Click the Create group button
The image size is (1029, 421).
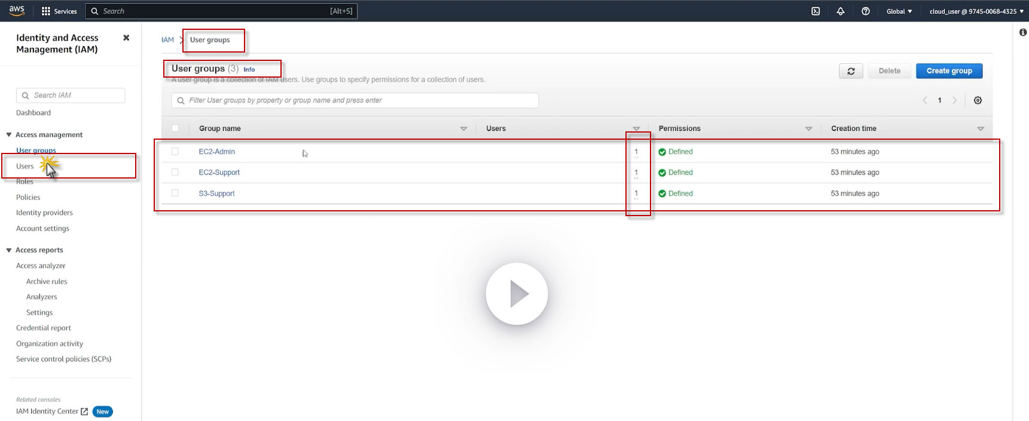(949, 71)
